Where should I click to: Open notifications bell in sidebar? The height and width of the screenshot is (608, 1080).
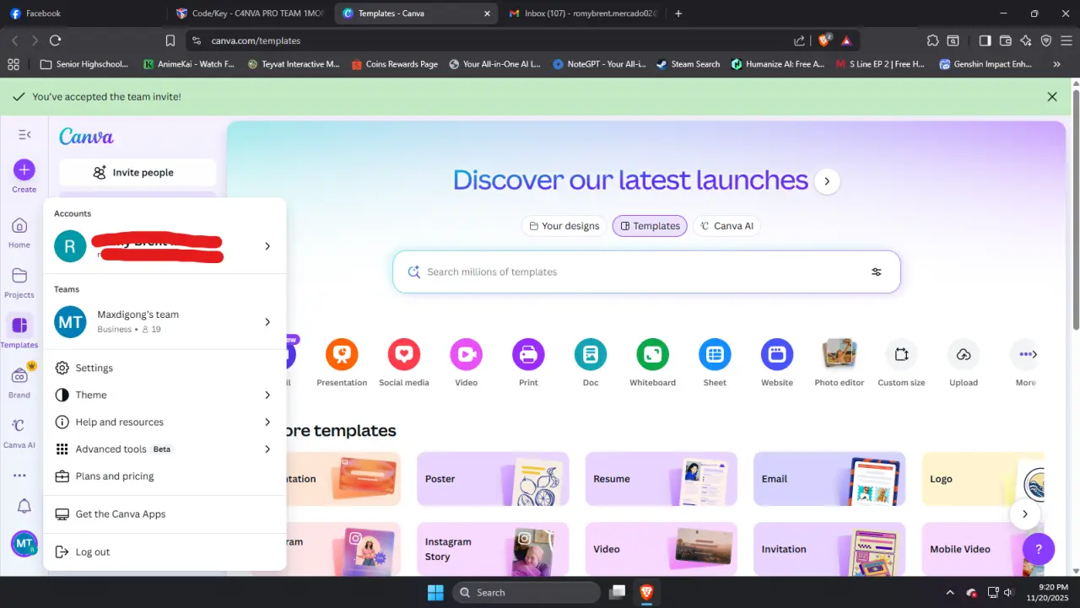tap(24, 506)
